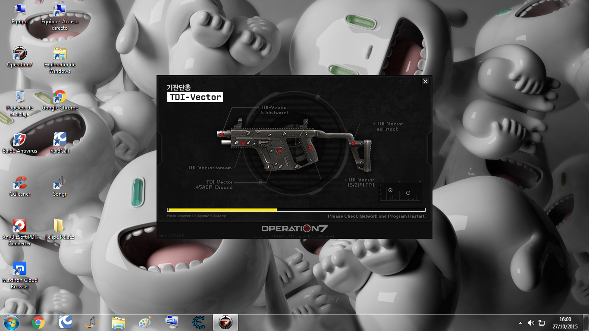Select the Songr desktop shortcut
Screen dimensions: 589x331
point(60,187)
